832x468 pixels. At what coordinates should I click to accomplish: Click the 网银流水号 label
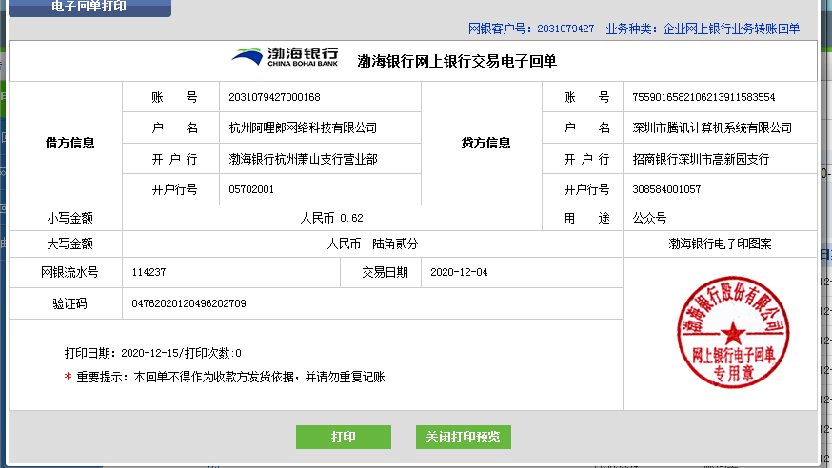click(69, 272)
